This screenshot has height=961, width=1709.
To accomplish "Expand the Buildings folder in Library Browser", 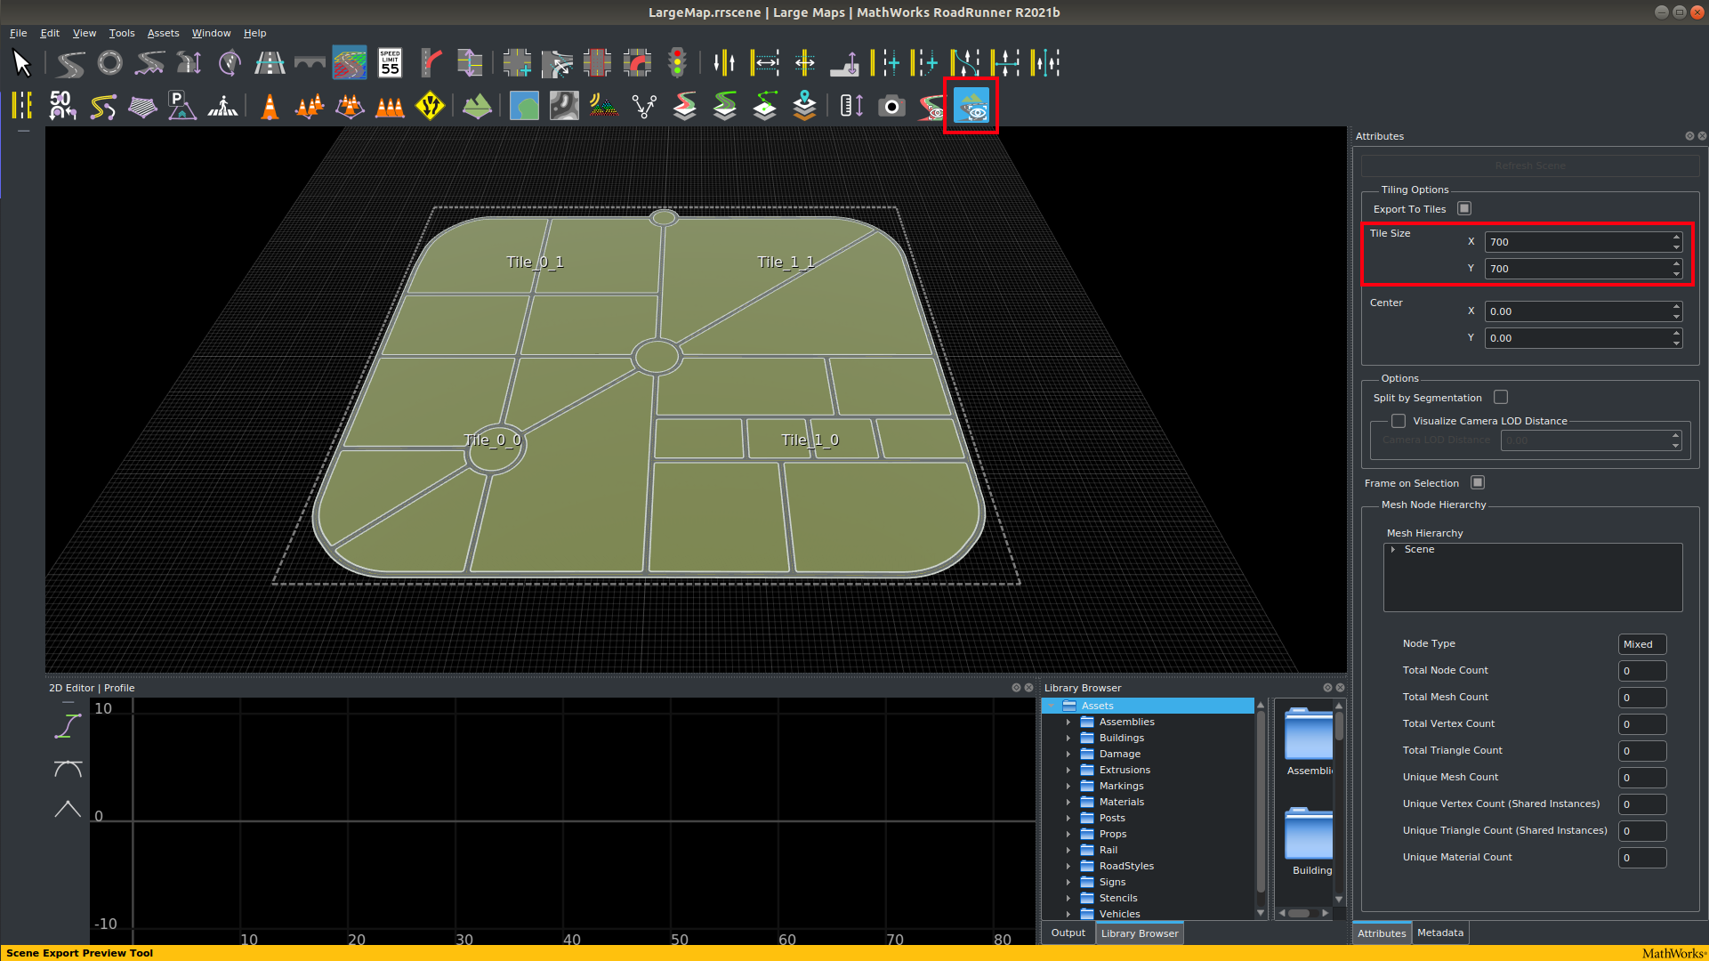I will (x=1068, y=738).
